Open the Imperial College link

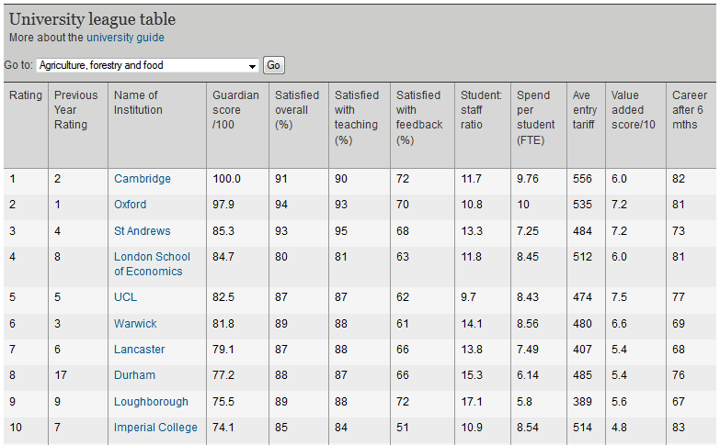pyautogui.click(x=155, y=428)
